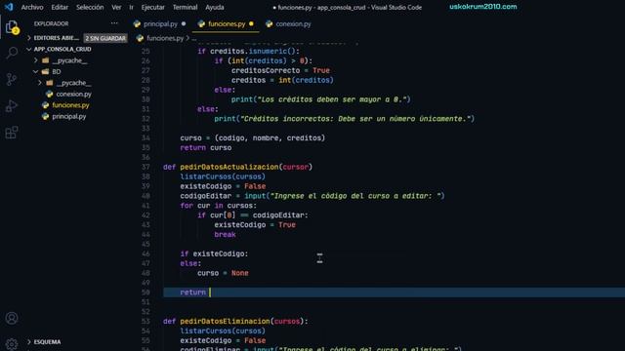The image size is (625, 351).
Task: Click the unsaved dot on principal.py tab
Action: (x=184, y=23)
